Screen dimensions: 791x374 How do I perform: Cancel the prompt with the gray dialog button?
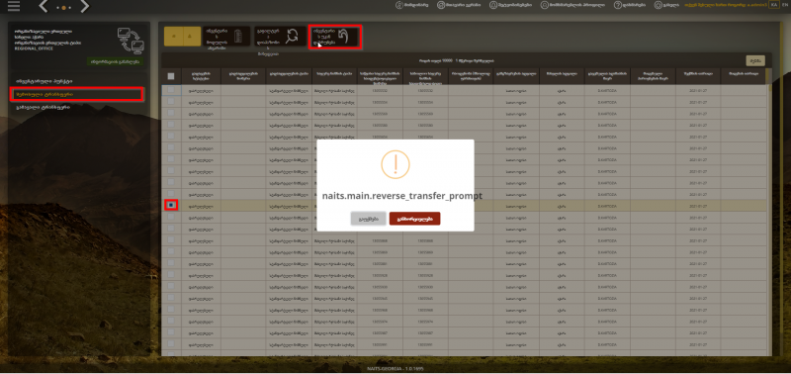pos(369,219)
